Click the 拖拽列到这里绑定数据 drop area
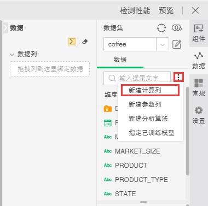The width and height of the screenshot is (208, 206). (50, 69)
